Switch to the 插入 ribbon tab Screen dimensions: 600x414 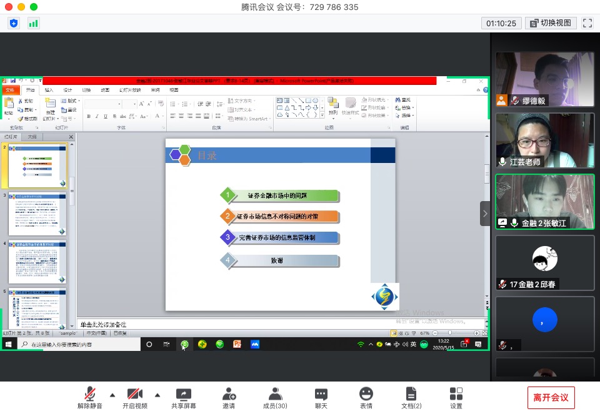pos(49,90)
